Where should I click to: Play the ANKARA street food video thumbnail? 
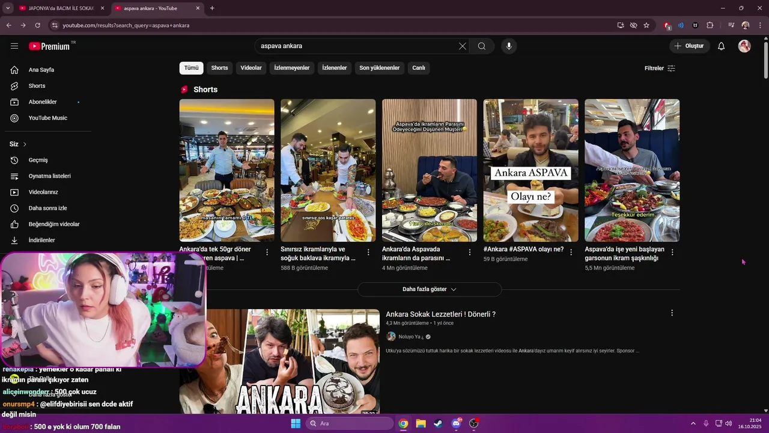293,361
